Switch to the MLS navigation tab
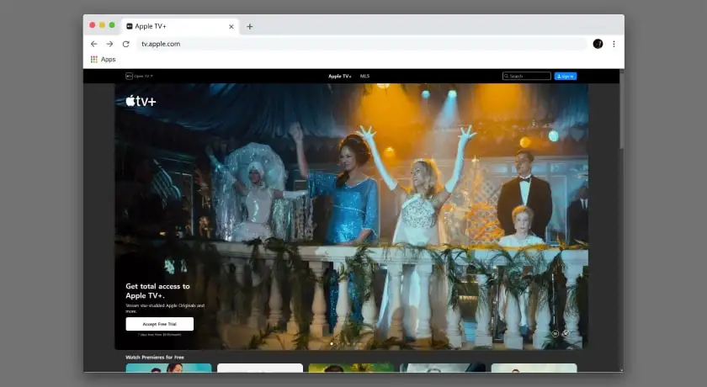707x387 pixels. click(364, 77)
